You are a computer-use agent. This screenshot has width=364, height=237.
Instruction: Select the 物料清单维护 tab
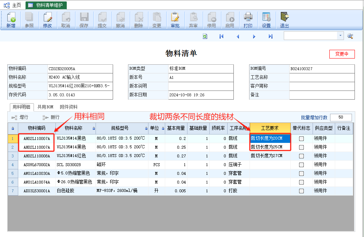click(x=46, y=5)
